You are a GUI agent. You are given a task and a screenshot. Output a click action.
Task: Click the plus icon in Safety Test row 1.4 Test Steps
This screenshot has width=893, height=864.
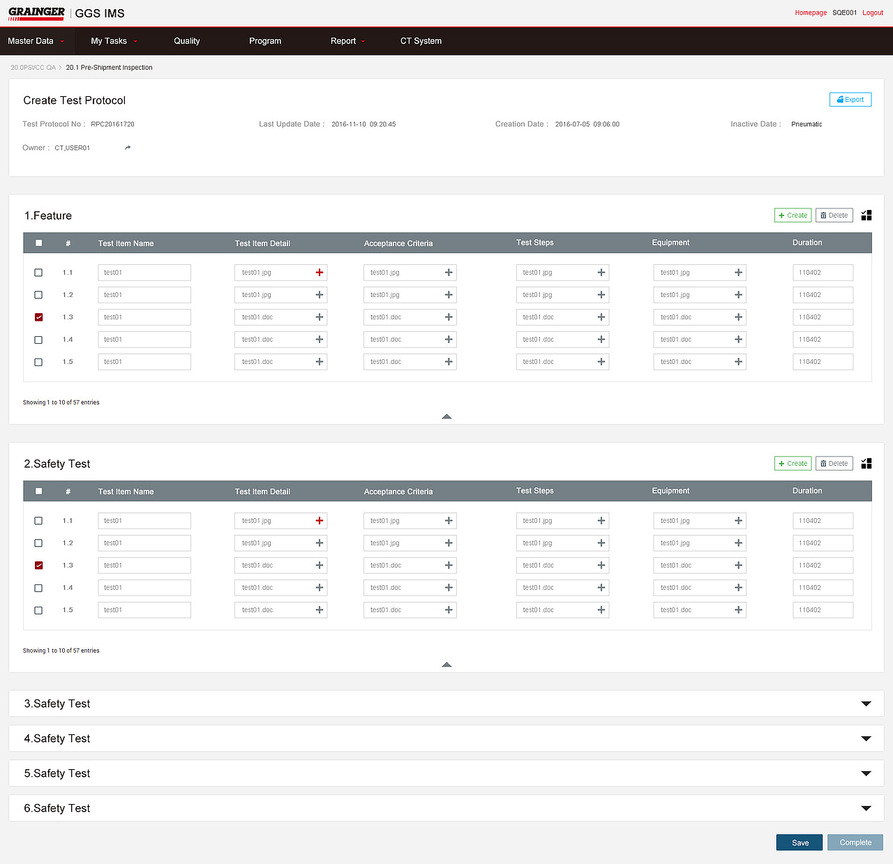[601, 588]
